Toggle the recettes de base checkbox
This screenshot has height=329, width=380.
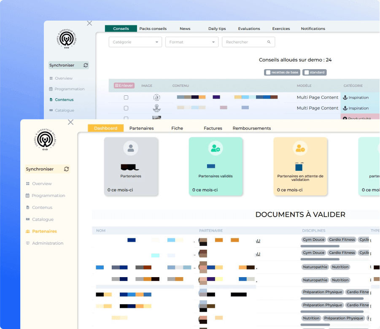268,73
